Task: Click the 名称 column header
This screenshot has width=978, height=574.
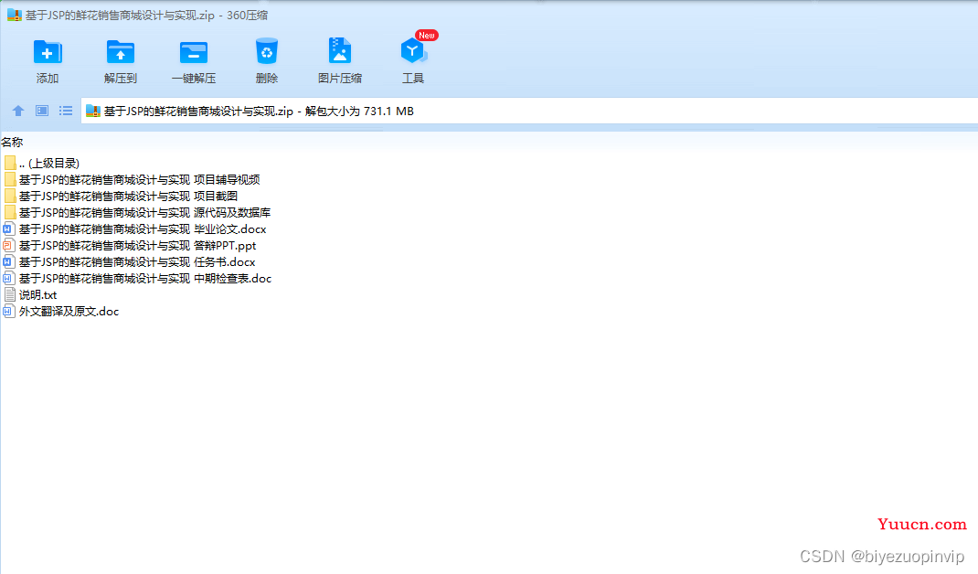Action: [x=12, y=143]
